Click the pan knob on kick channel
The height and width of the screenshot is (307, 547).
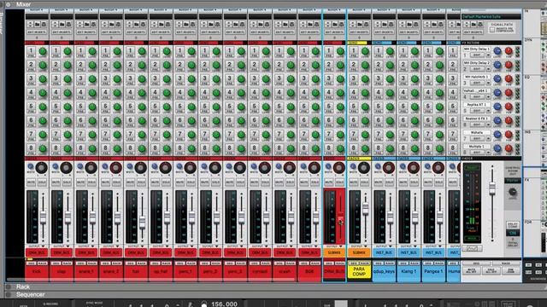click(42, 168)
